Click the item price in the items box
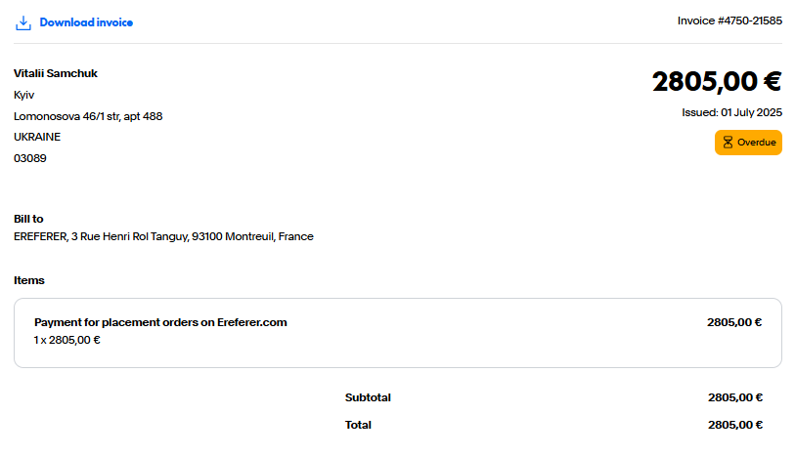 point(734,322)
